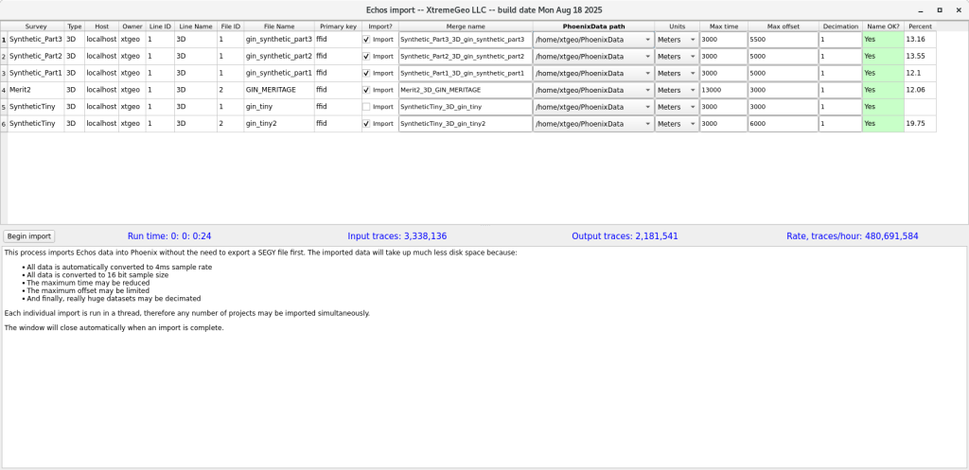Minimize the Echos import window
The height and width of the screenshot is (470, 969).
tap(921, 9)
